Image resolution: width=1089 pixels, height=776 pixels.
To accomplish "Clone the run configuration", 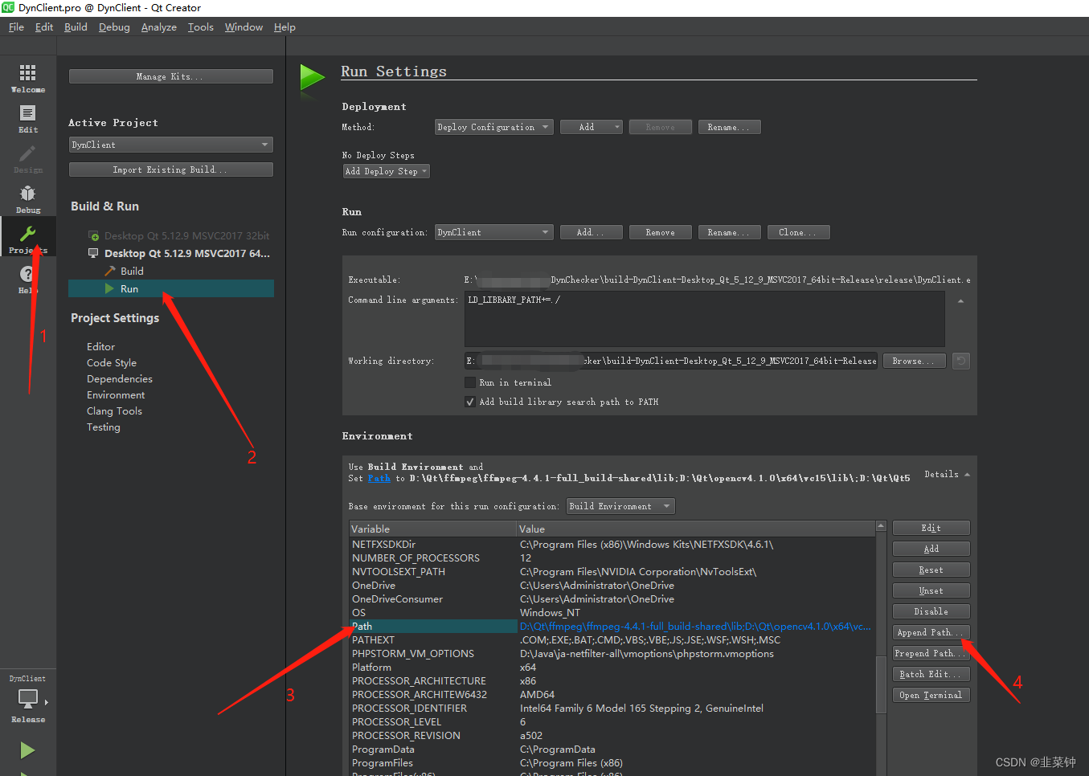I will 799,232.
